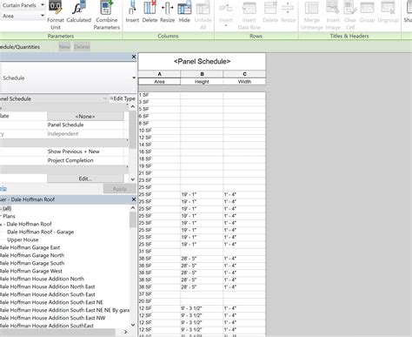Open Dale Hoffman House Addition South East NW
Image resolution: width=412 pixels, height=337 pixels.
coord(52,318)
